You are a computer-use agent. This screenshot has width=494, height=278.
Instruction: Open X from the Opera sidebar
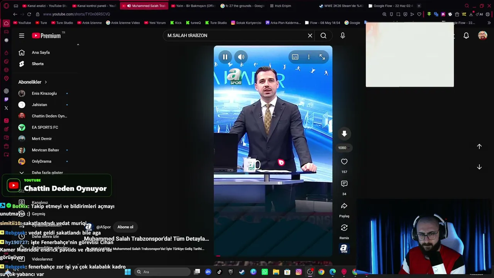pyautogui.click(x=6, y=108)
